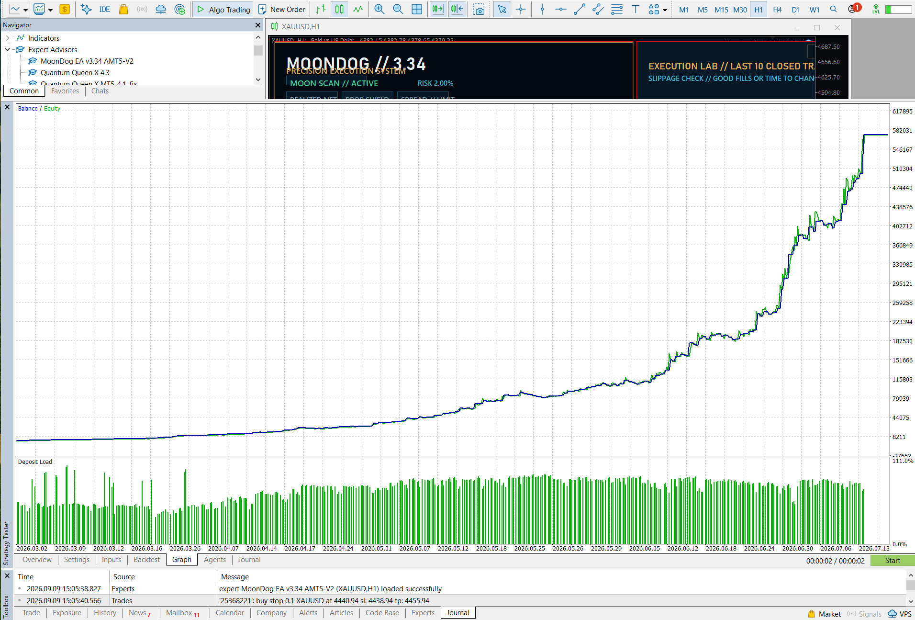
Task: Expand the profiles dropdown arrow
Action: [50, 10]
